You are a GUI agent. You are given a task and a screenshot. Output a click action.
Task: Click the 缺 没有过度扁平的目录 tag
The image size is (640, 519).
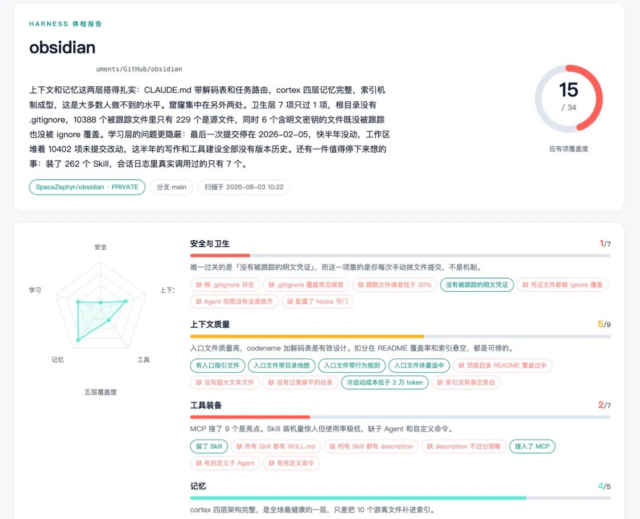pos(300,382)
